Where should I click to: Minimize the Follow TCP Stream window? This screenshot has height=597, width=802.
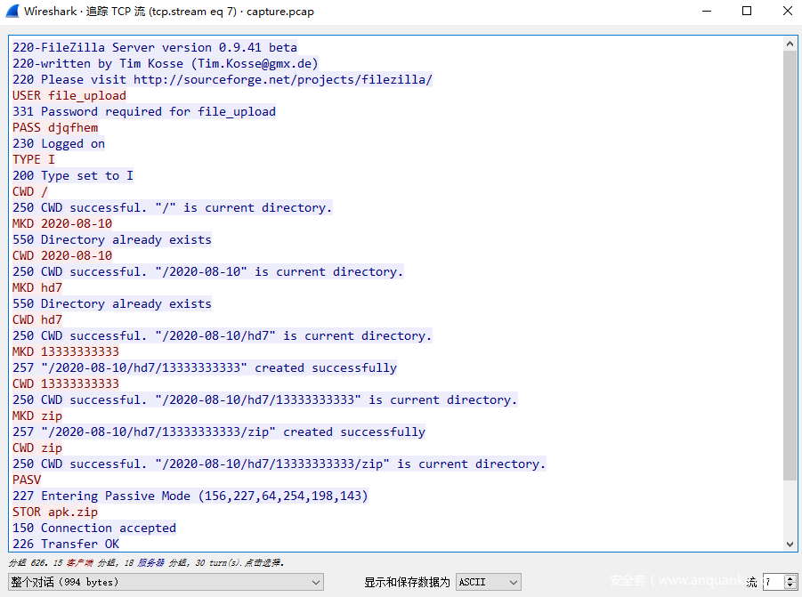click(x=706, y=12)
